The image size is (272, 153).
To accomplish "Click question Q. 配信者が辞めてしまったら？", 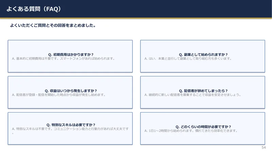I will pos(203,91).
